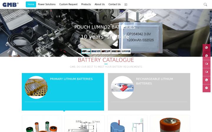Open product card with multiple cylindrical batteries
The width and height of the screenshot is (212, 132).
tap(42, 124)
